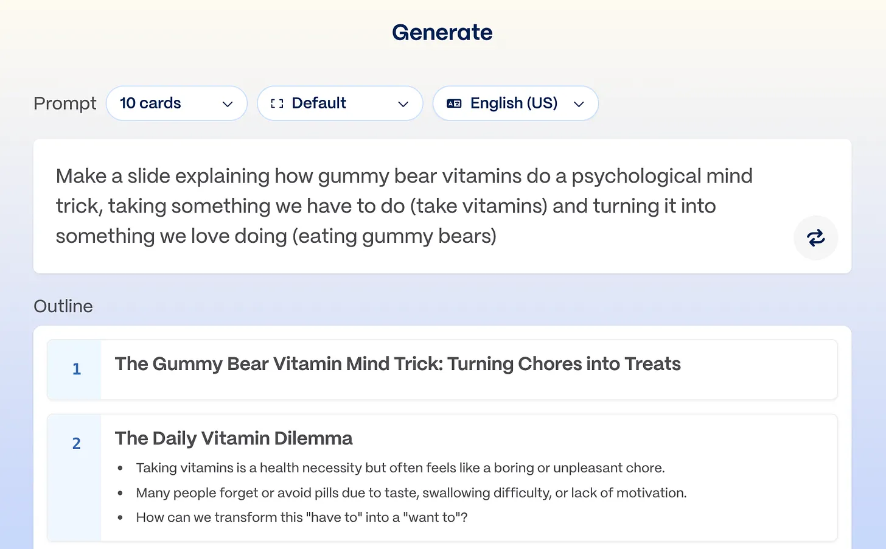The width and height of the screenshot is (886, 549).
Task: Select outline card number 1 handle
Action: point(76,369)
